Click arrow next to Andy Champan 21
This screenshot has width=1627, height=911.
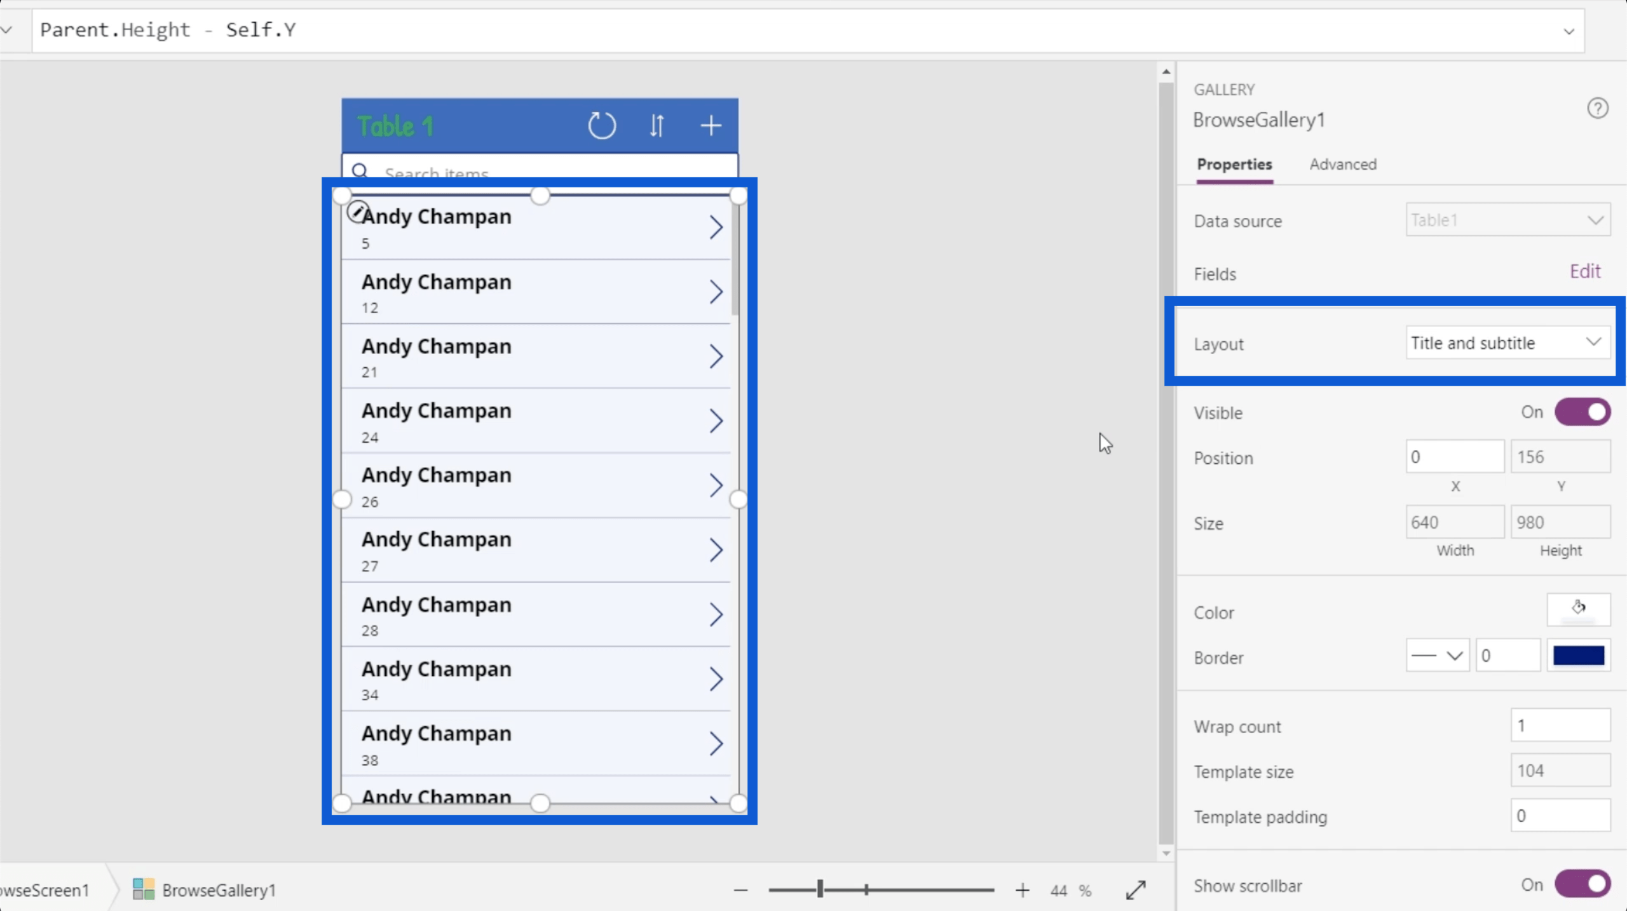(x=716, y=356)
